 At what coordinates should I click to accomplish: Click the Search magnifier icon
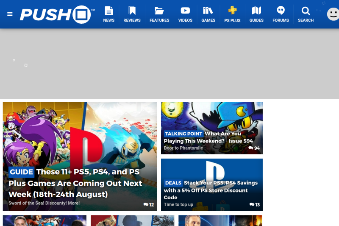pos(306,11)
